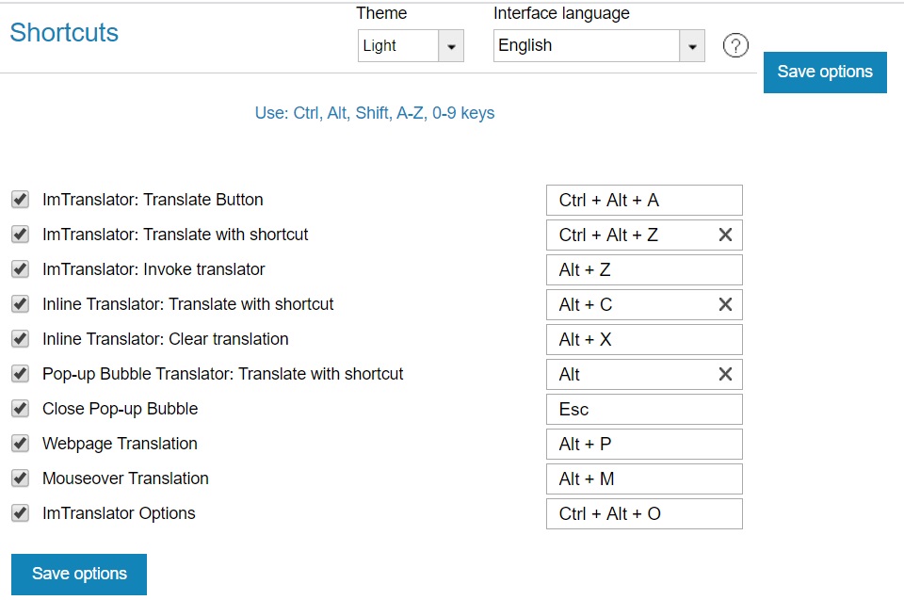The width and height of the screenshot is (904, 600).
Task: Clear the Ctrl + Alt + Z shortcut
Action: [x=725, y=235]
